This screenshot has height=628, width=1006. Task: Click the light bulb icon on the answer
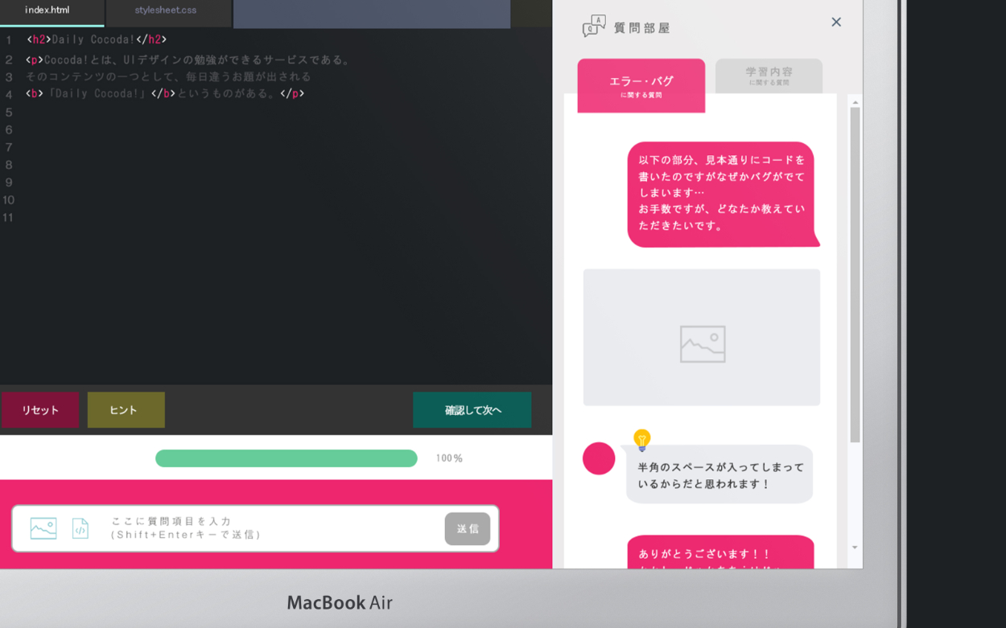tap(641, 440)
